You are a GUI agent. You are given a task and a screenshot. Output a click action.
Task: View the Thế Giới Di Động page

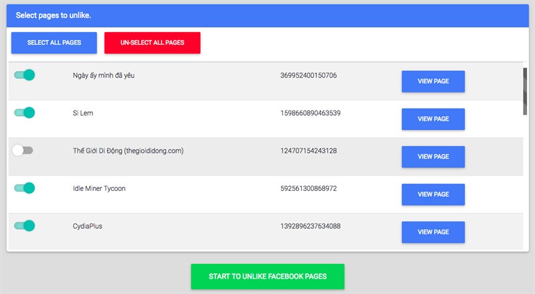point(433,157)
